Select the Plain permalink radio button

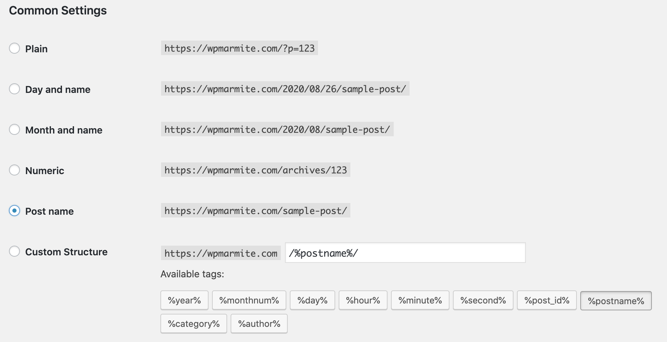point(14,49)
